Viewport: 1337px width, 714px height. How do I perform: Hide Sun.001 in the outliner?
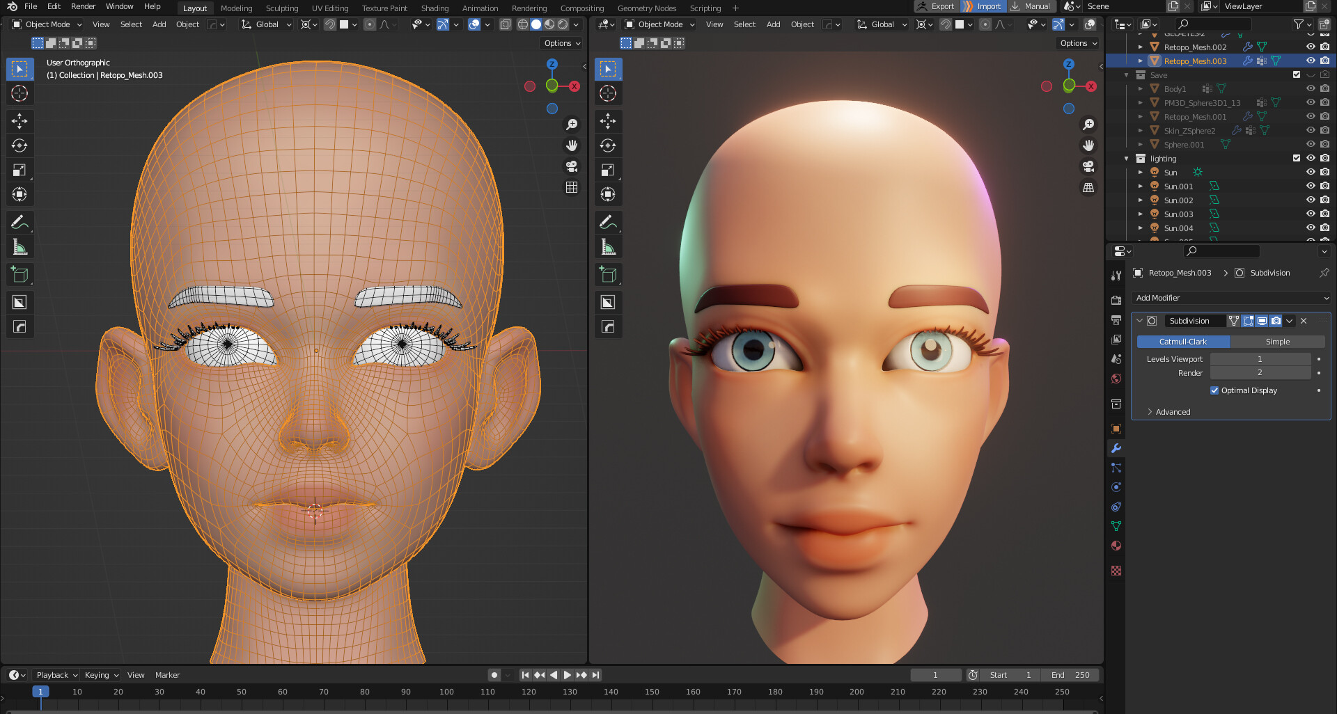1310,186
